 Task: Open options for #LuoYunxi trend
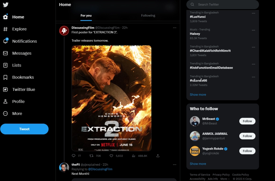254,13
